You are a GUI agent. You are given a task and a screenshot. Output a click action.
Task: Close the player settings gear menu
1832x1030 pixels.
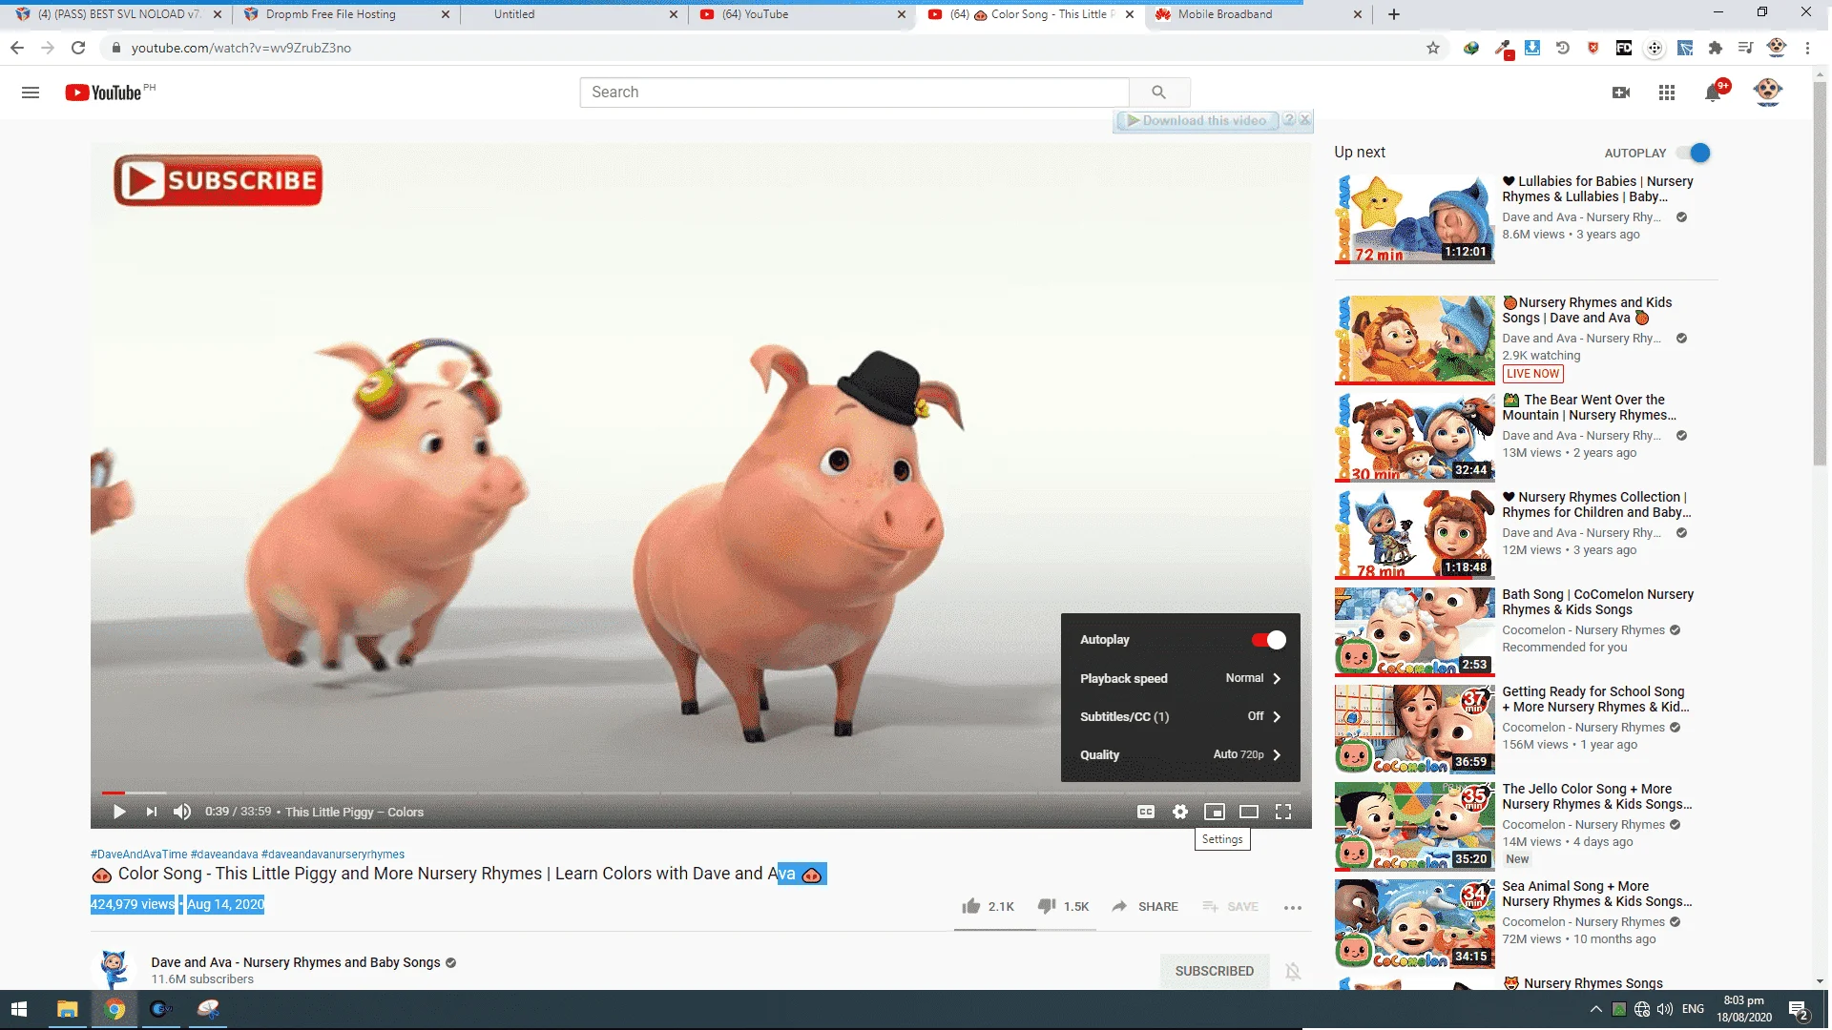click(x=1180, y=812)
